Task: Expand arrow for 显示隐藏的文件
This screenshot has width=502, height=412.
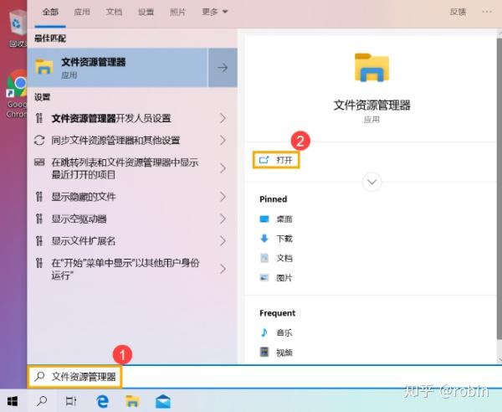Action: pos(223,197)
